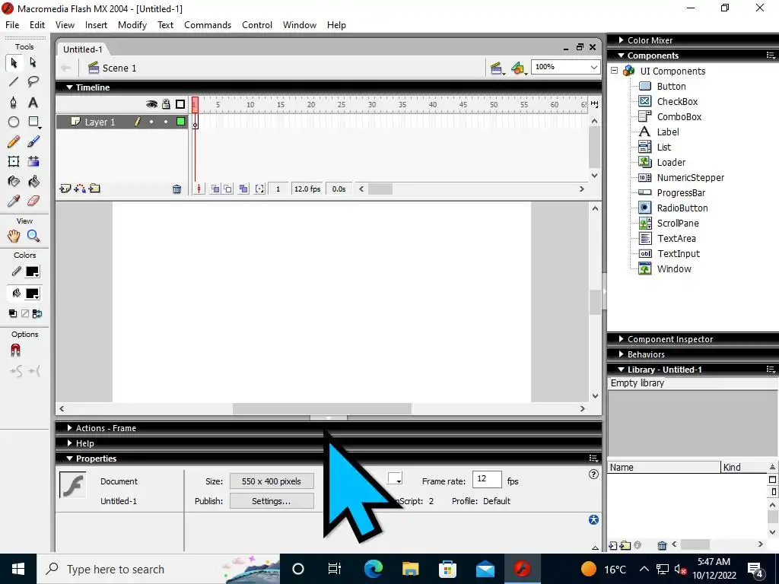Collapse the Properties panel
Screen dimensions: 779x584
(x=69, y=459)
